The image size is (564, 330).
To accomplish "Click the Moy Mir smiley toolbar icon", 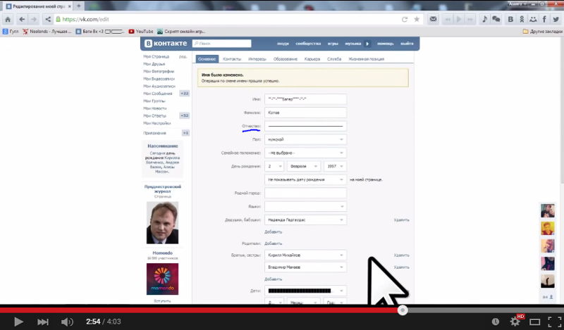I will [x=533, y=20].
